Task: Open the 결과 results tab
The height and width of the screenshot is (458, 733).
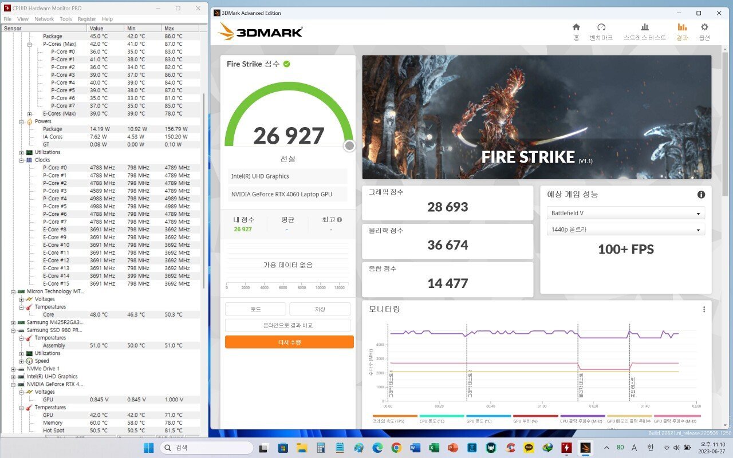Action: [682, 31]
